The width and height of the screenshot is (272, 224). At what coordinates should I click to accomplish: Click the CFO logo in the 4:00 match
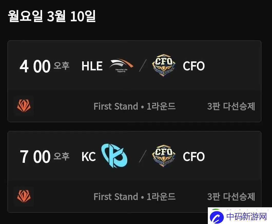click(x=164, y=65)
